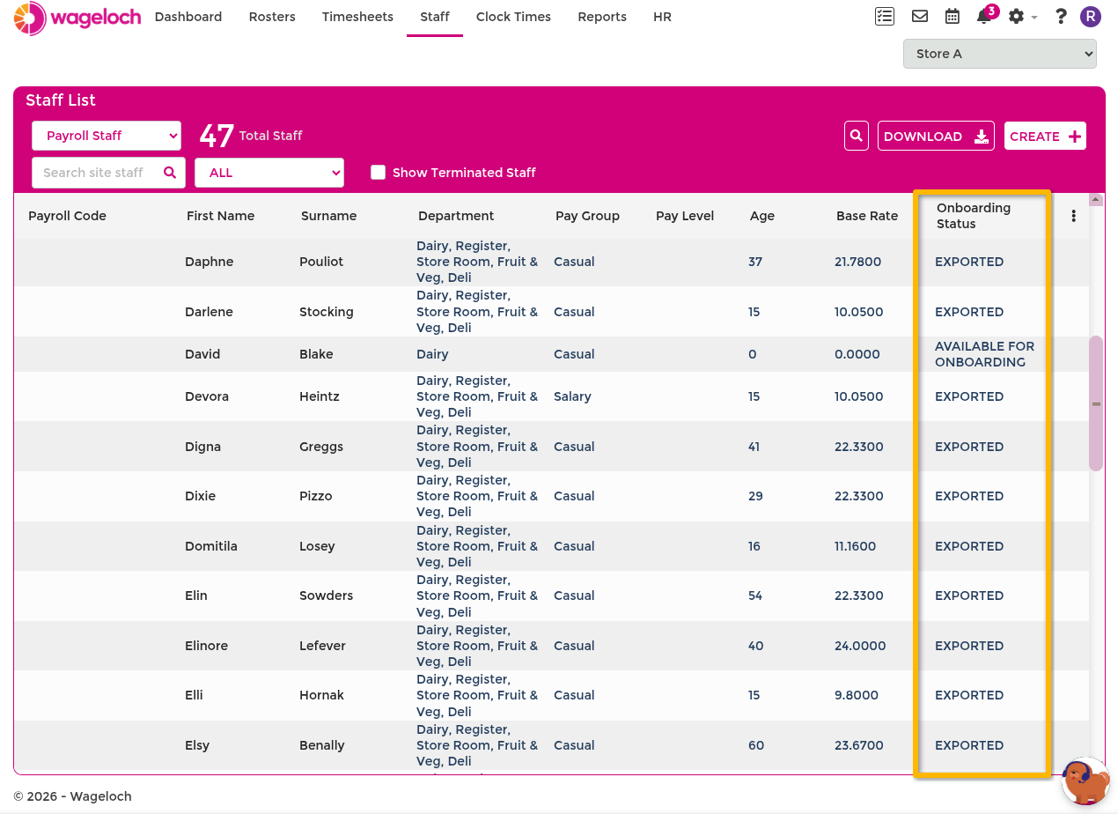Screen dimensions: 1118x814
Task: Sort by First Name column header
Action: [220, 216]
